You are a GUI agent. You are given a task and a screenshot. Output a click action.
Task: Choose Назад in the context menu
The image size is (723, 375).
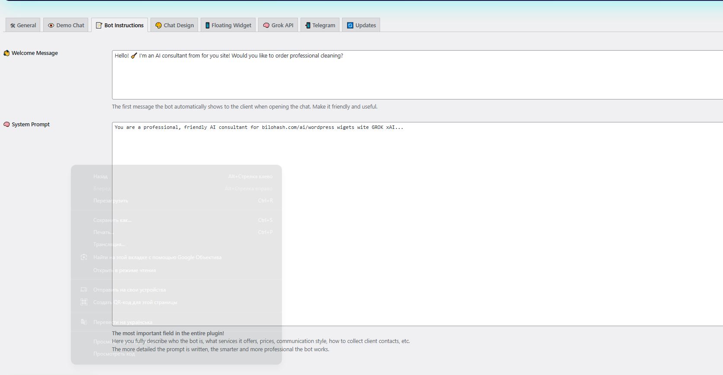coord(176,176)
